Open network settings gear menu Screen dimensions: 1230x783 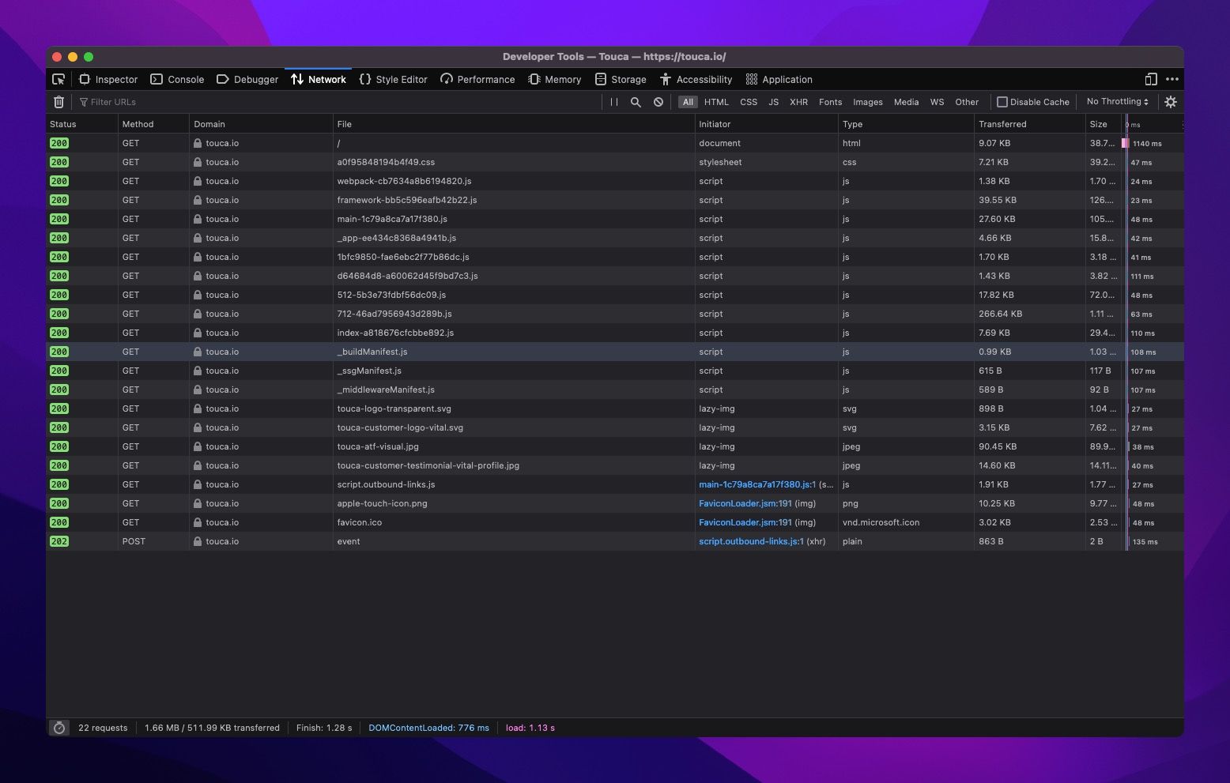pos(1171,102)
